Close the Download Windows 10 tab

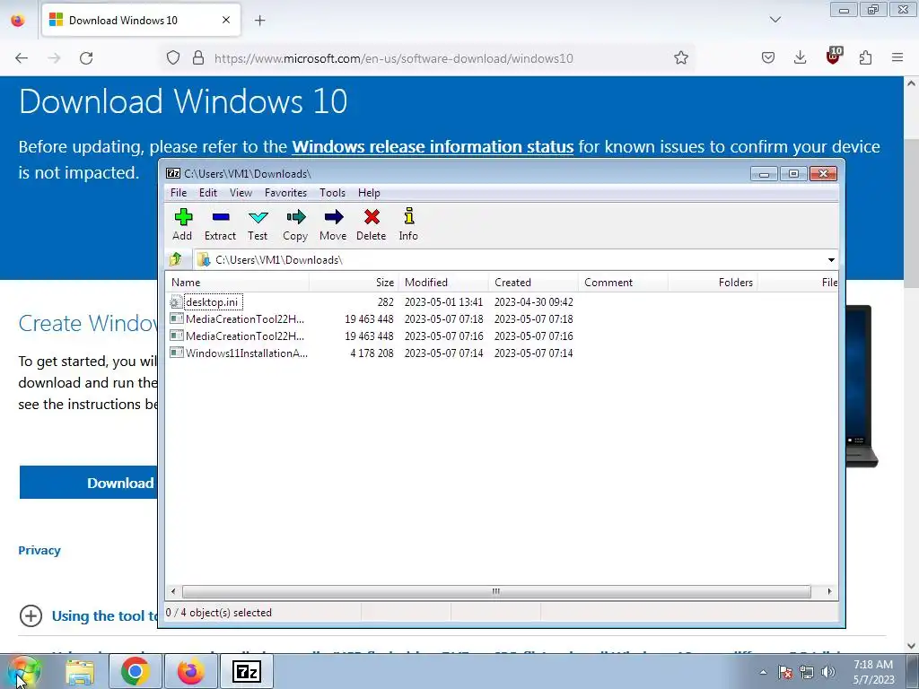(x=226, y=20)
